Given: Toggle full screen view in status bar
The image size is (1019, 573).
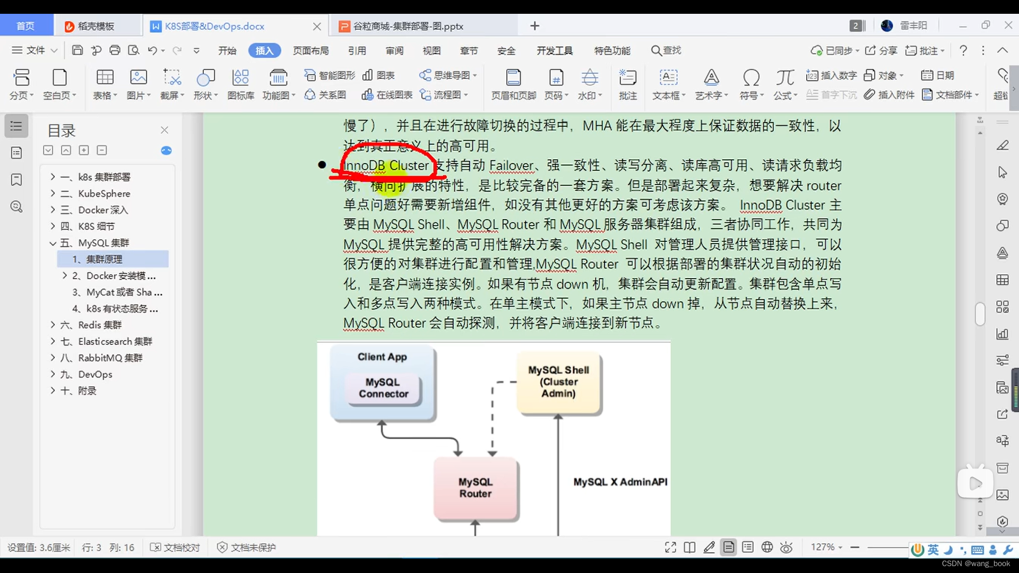Looking at the screenshot, I should click(670, 548).
